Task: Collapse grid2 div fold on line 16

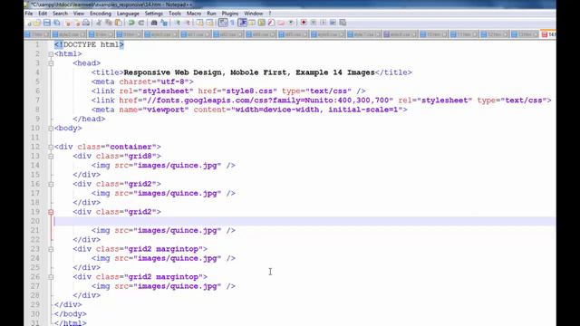Action: [x=51, y=184]
